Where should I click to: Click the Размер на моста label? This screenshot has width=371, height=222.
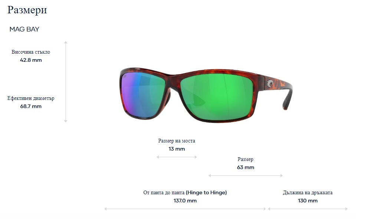coord(177,141)
